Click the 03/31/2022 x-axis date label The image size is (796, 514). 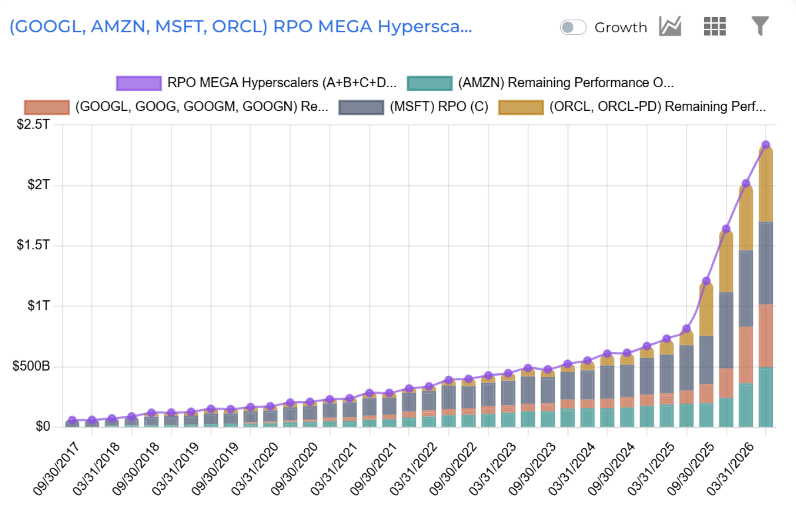tap(413, 469)
